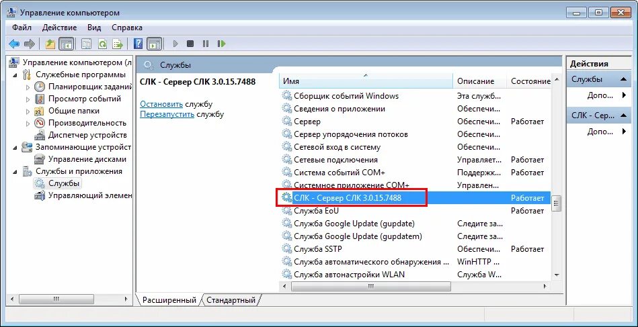Click the services list vertical scrollbar thumb
This screenshot has height=327, width=638.
click(x=556, y=203)
